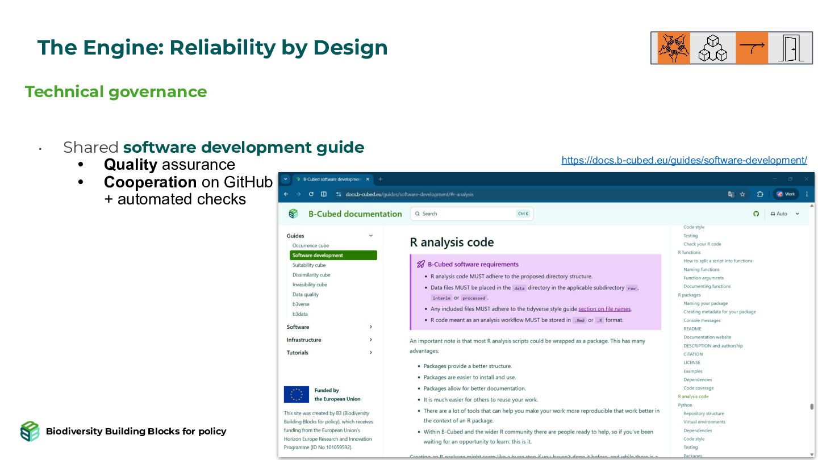818x460 pixels.
Task: Click the B-Cubed logo icon
Action: point(293,214)
